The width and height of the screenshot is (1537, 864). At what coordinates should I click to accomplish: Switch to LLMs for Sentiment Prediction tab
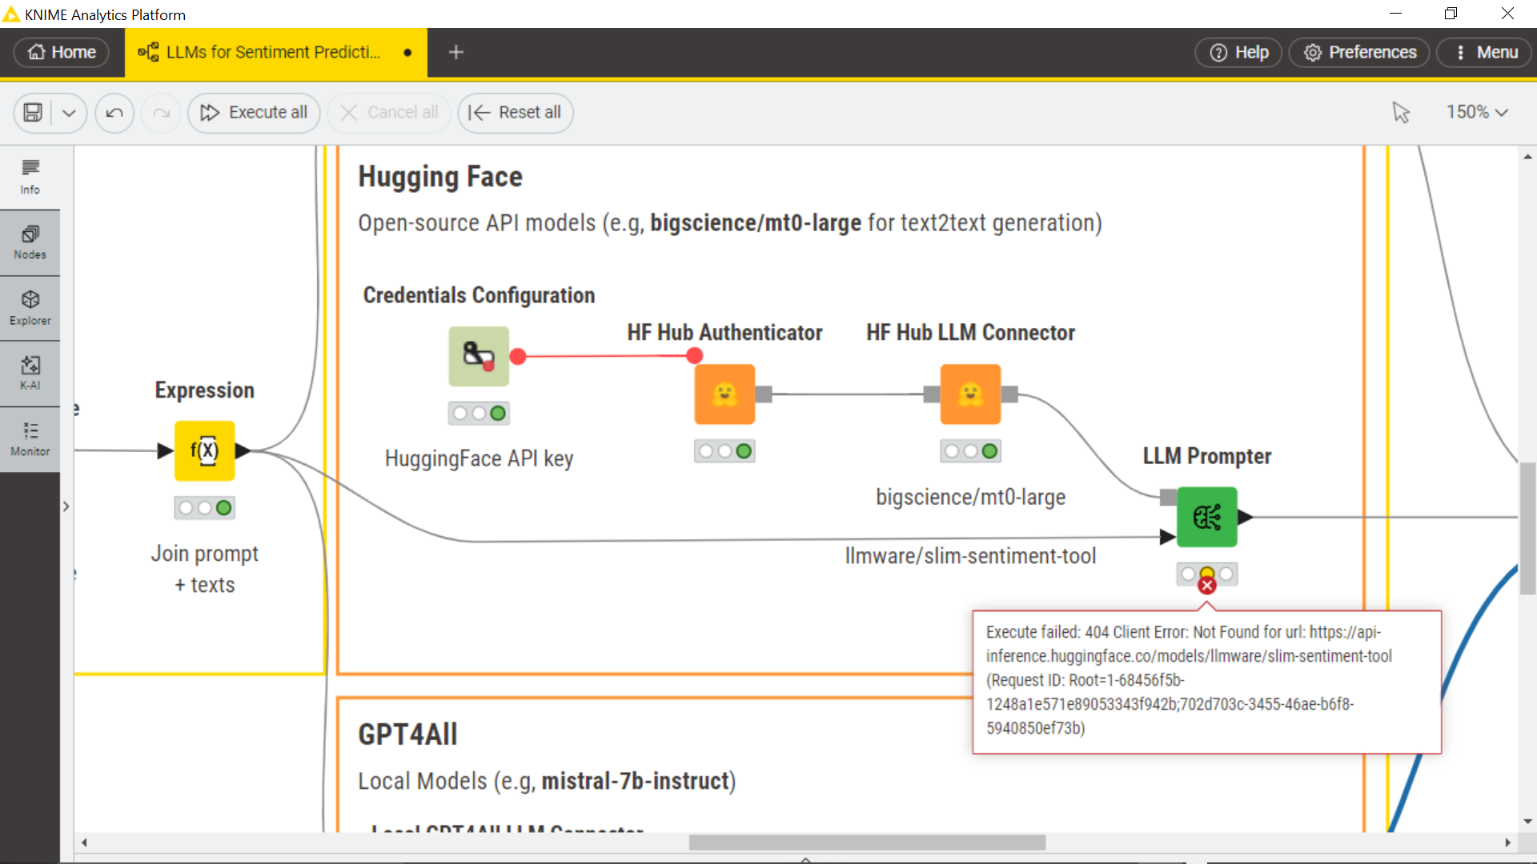pos(275,52)
